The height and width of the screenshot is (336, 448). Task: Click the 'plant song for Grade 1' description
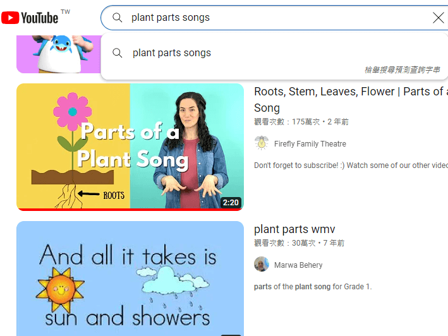pos(313,287)
